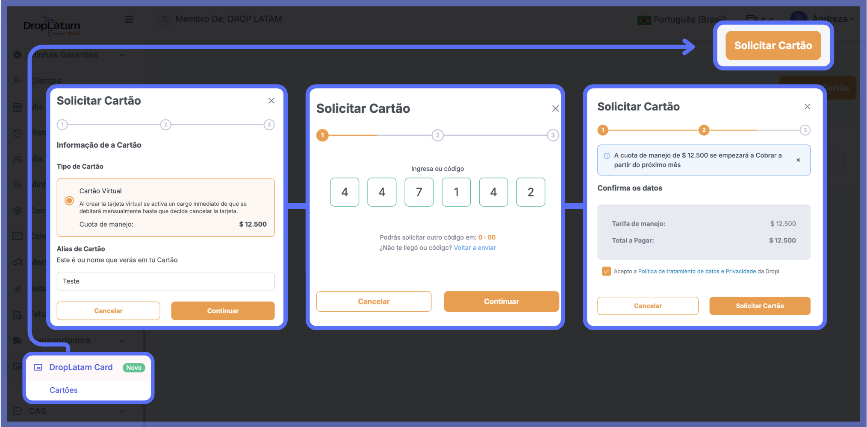The image size is (867, 427).
Task: Click the DropLatam Card sidebar icon
Action: [38, 368]
